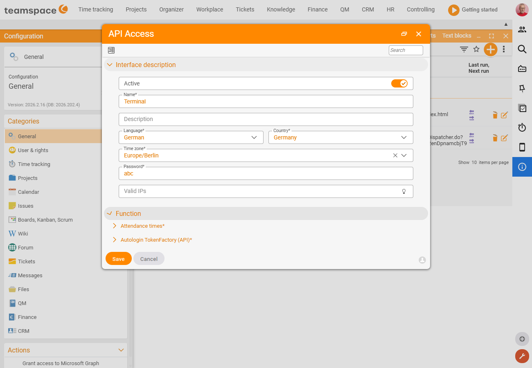Click the orange plus button to add entry
532x368 pixels.
(490, 49)
